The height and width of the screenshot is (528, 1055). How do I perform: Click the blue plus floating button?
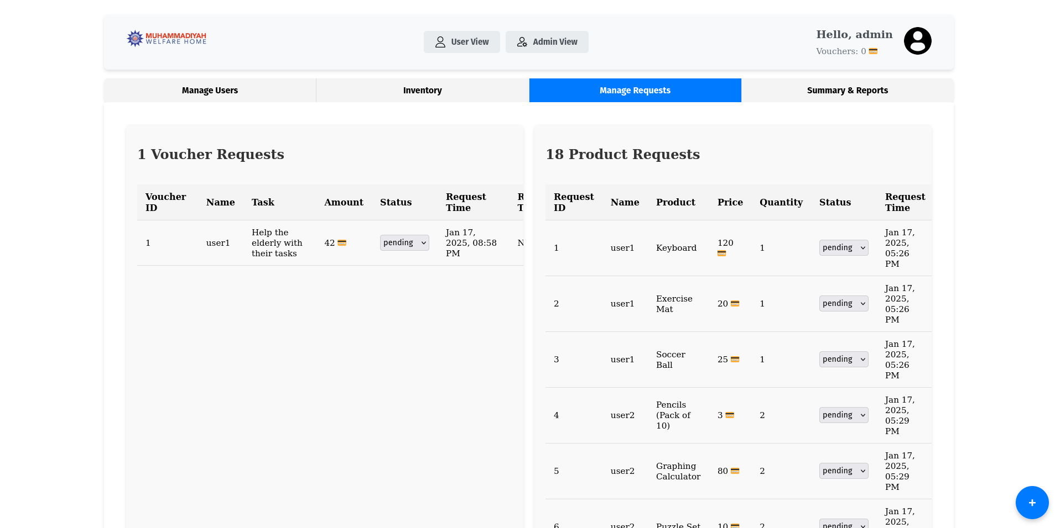(x=1032, y=503)
